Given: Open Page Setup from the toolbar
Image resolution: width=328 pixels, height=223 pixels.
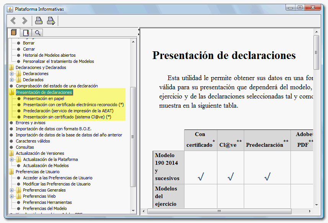Looking at the screenshot, I should pos(51,21).
